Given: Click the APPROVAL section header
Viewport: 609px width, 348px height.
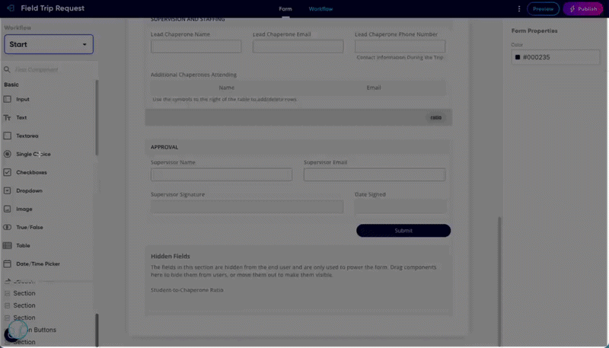Looking at the screenshot, I should (x=164, y=147).
